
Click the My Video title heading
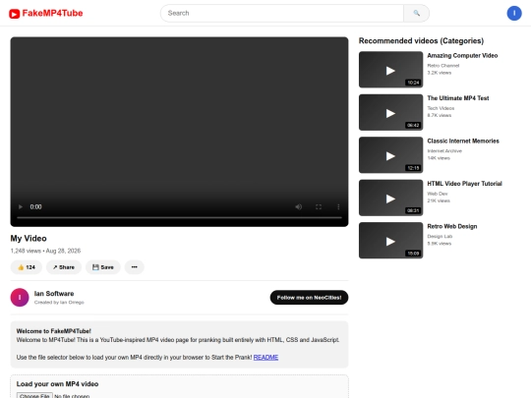click(29, 238)
